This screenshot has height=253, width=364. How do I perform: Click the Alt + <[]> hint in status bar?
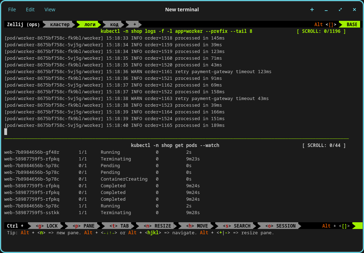click(x=336, y=226)
